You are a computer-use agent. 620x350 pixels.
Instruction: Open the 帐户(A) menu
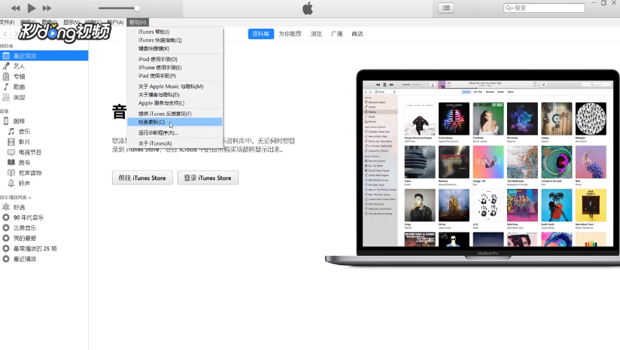115,22
